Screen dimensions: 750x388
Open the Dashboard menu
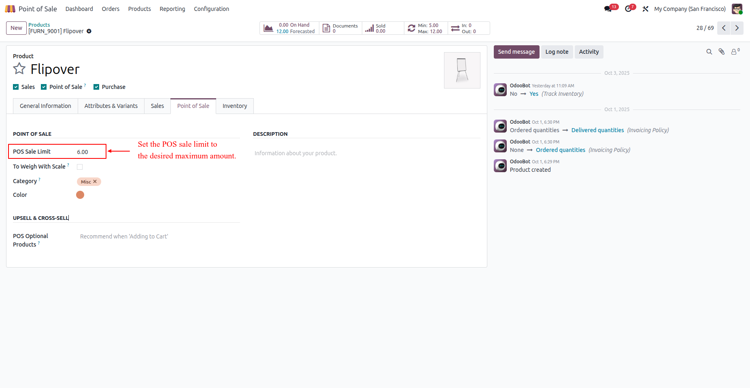pyautogui.click(x=79, y=9)
